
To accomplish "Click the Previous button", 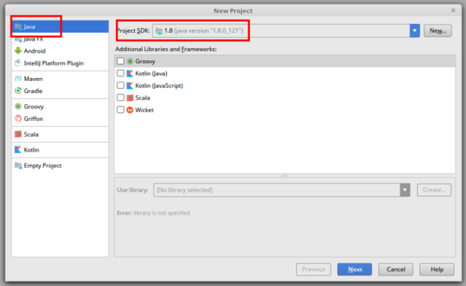I will pyautogui.click(x=314, y=269).
